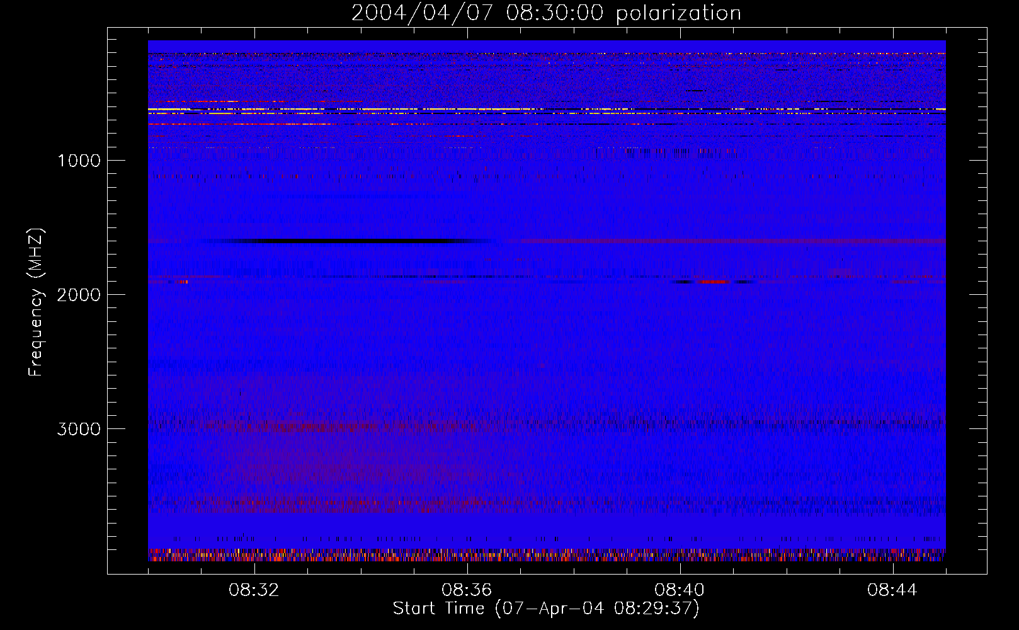Viewport: 1019px width, 630px height.
Task: Click the 08:32 time tick label
Action: click(x=254, y=590)
